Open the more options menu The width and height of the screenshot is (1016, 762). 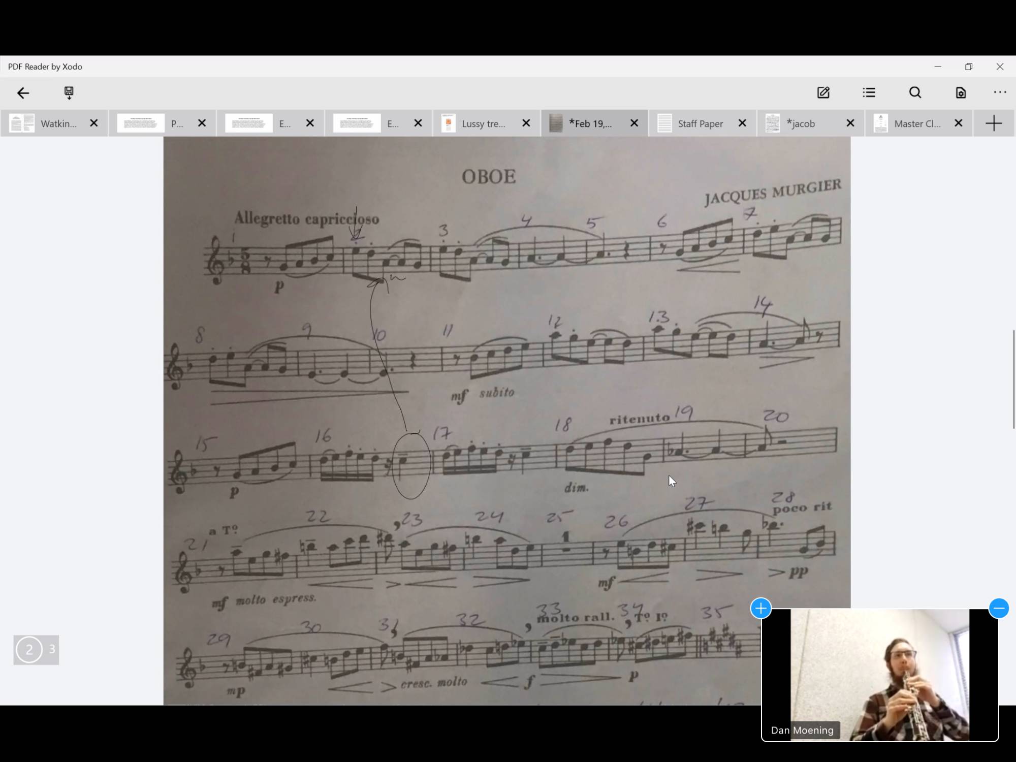[1000, 92]
